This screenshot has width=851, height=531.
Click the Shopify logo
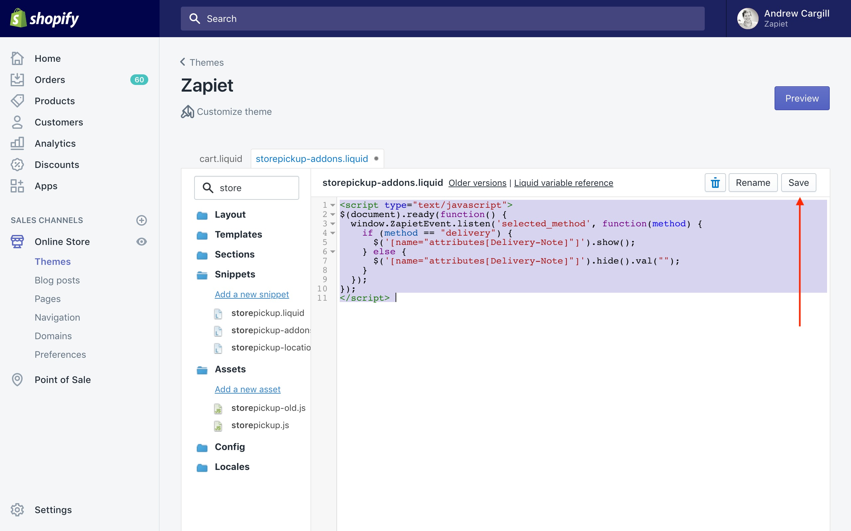(x=44, y=18)
